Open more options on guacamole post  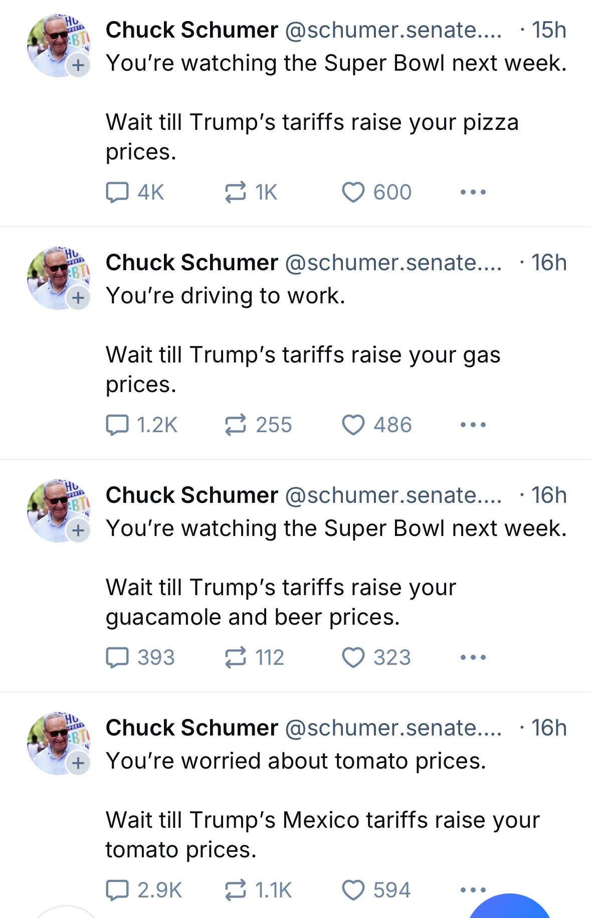tap(473, 658)
